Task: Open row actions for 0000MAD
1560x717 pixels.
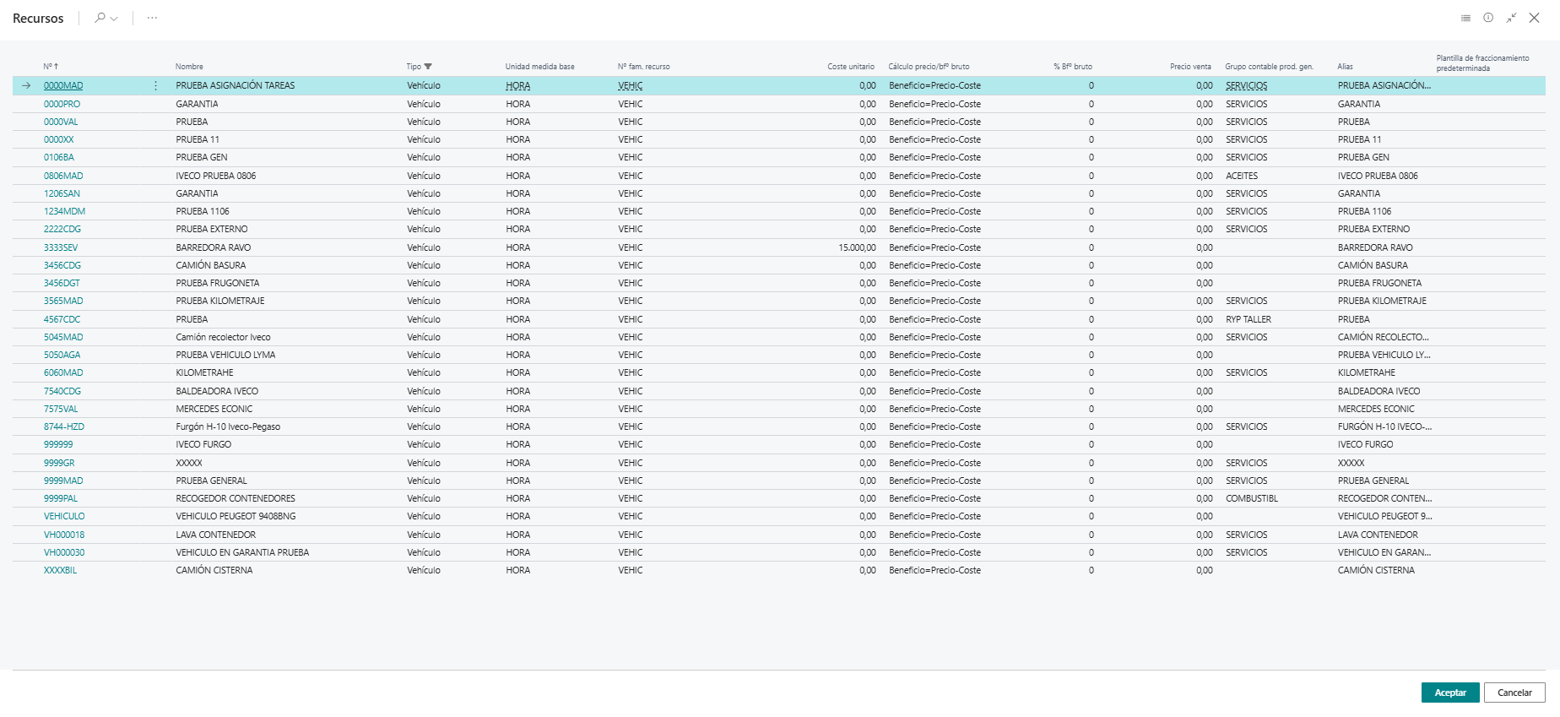Action: coord(155,85)
